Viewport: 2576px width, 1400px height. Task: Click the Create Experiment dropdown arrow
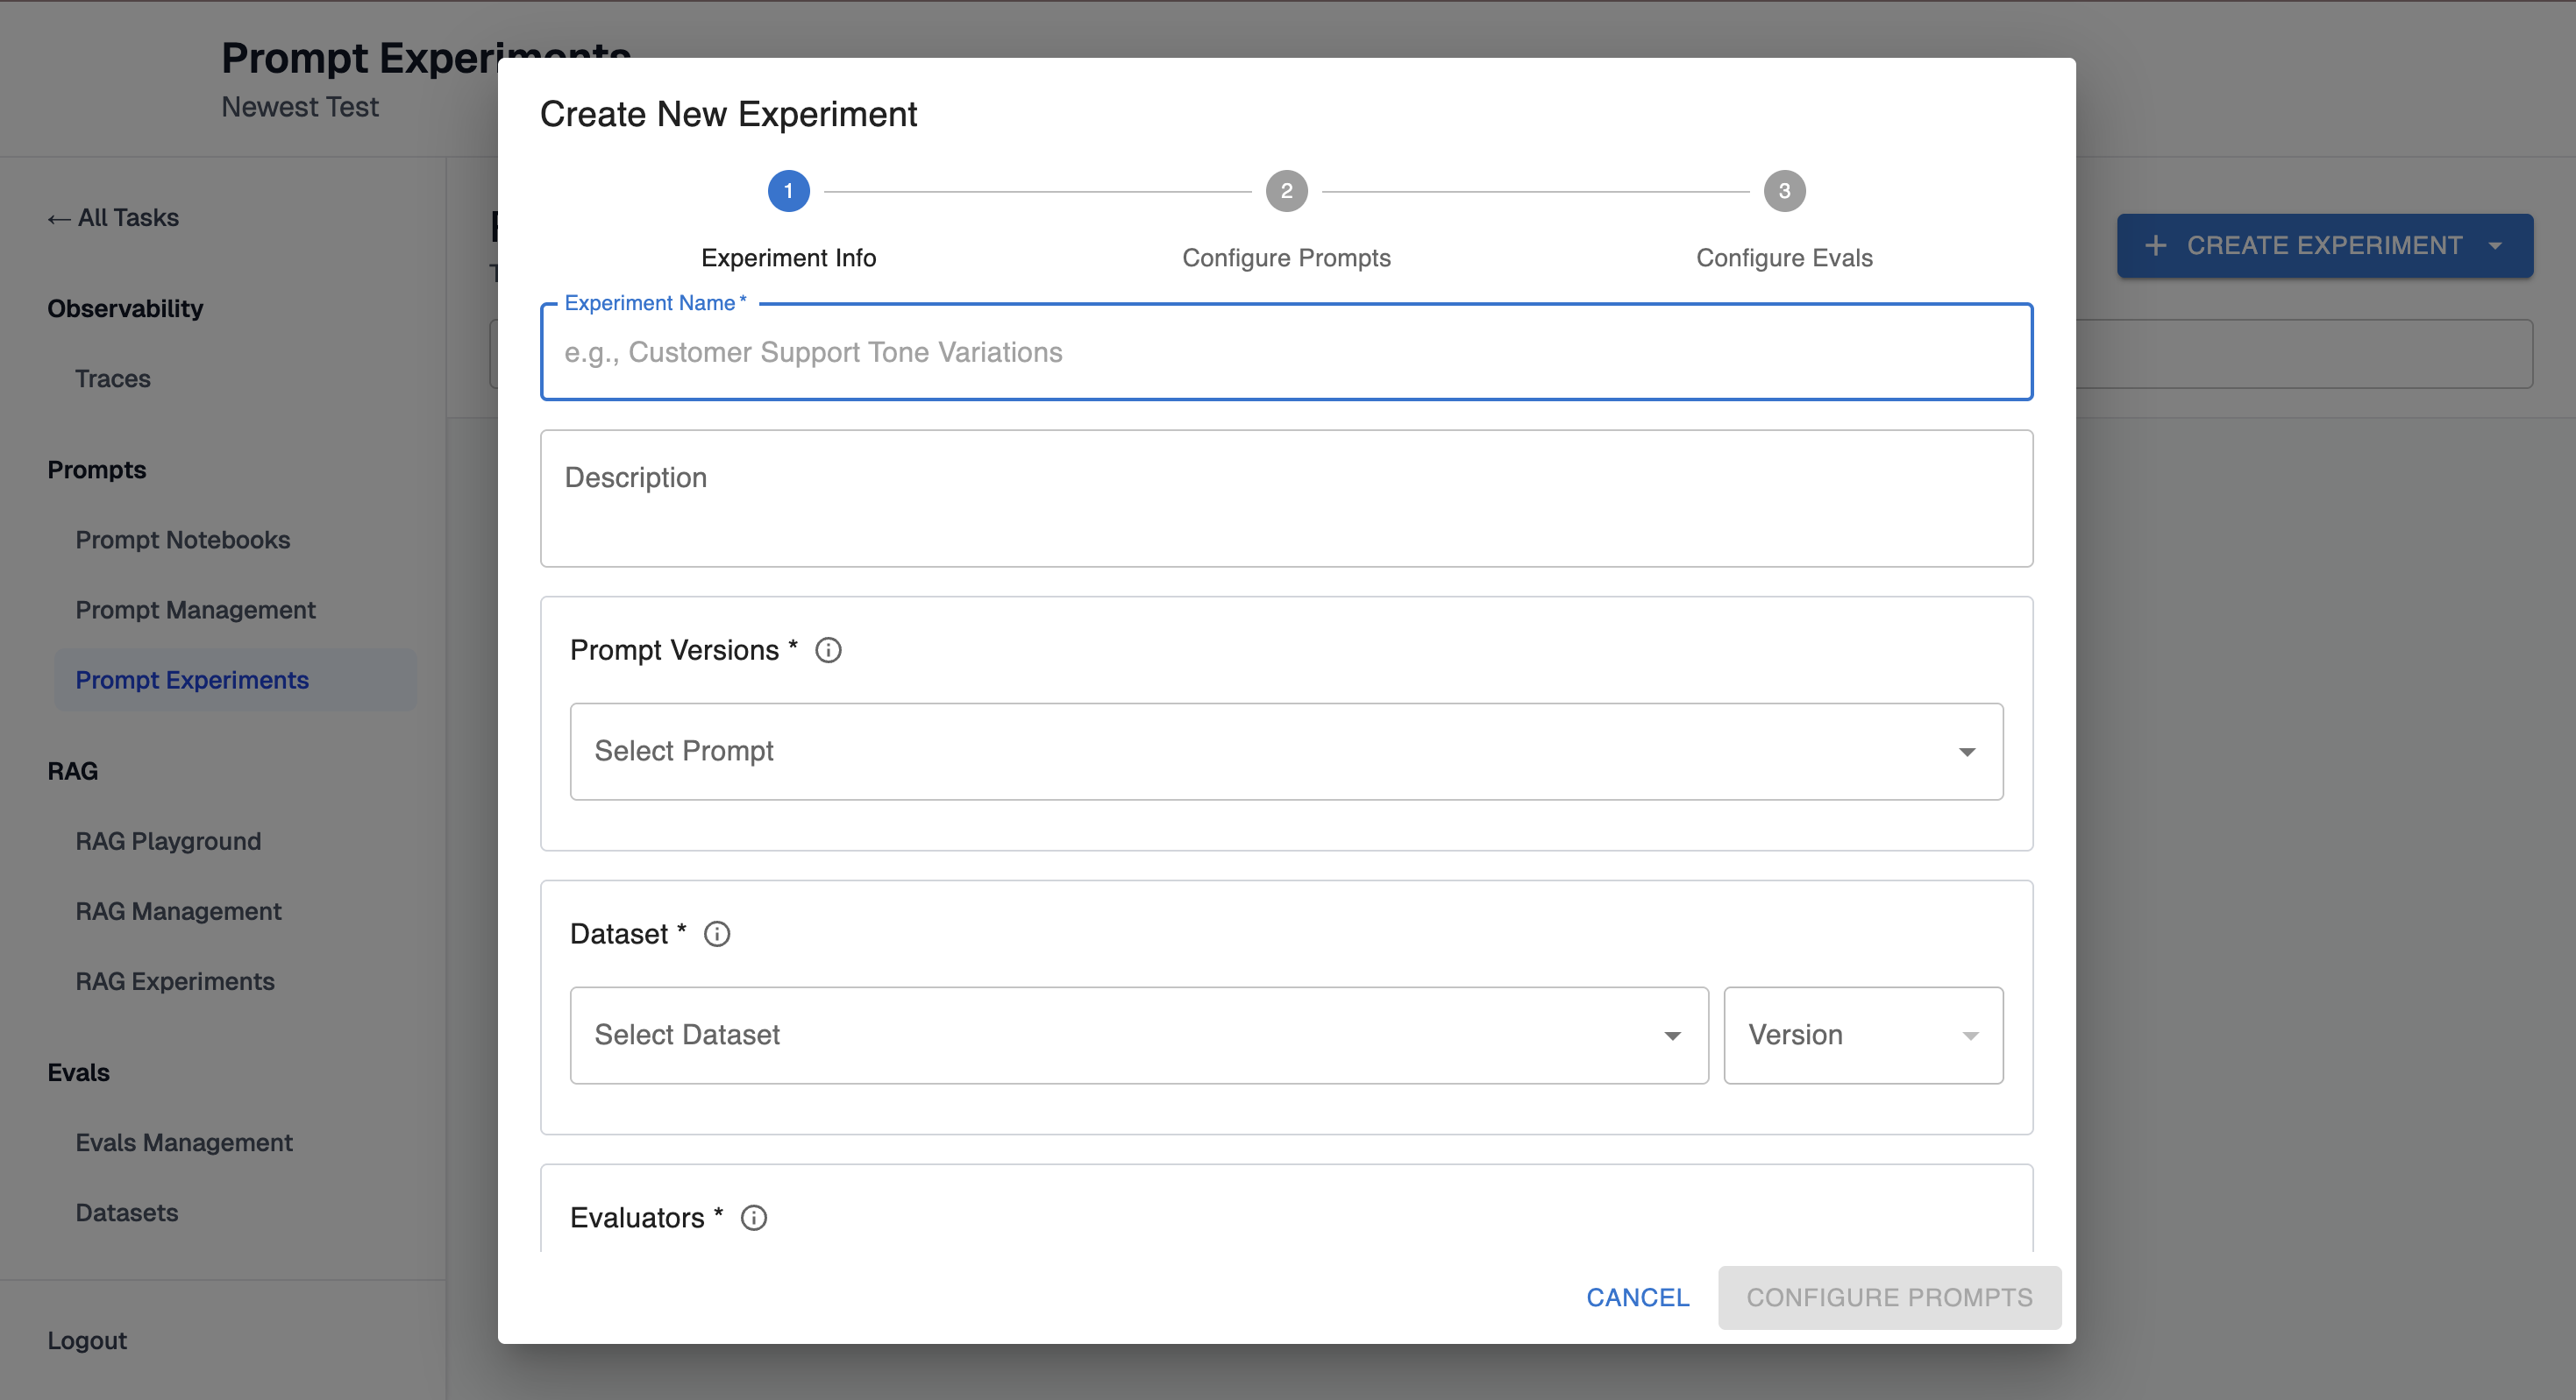[2495, 246]
